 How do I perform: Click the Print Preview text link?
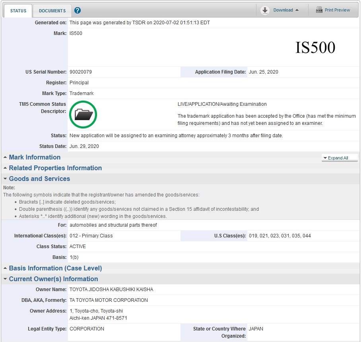click(x=337, y=10)
